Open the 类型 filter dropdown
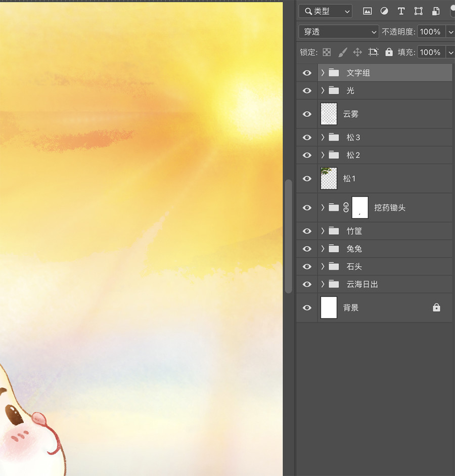 [x=326, y=12]
